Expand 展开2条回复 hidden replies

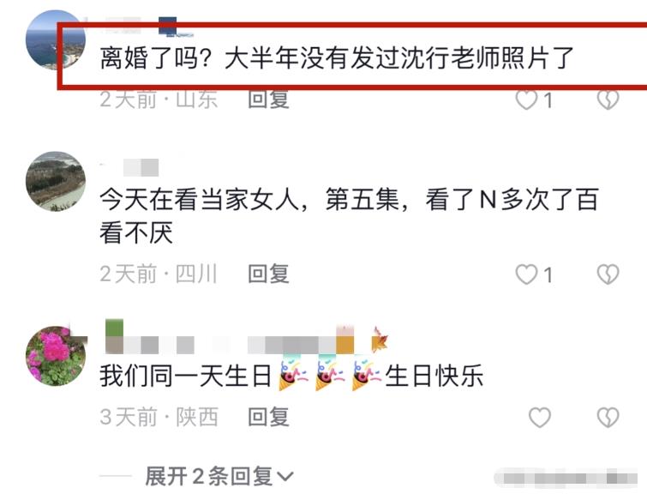click(x=219, y=477)
